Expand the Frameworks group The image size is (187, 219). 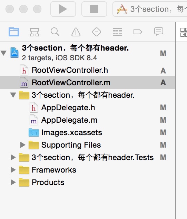[x=13, y=170]
